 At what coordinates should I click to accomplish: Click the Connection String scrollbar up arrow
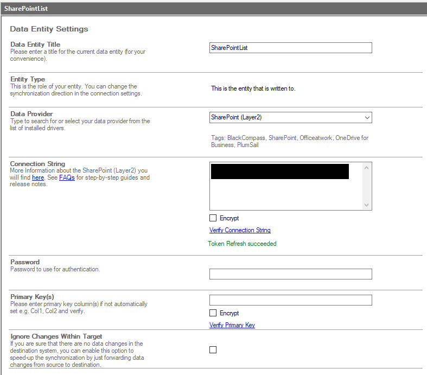click(x=367, y=168)
